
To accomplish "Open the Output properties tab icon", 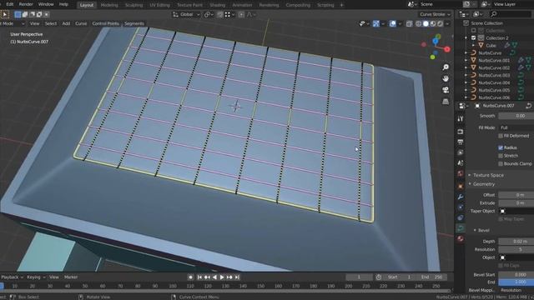I will coord(461,142).
